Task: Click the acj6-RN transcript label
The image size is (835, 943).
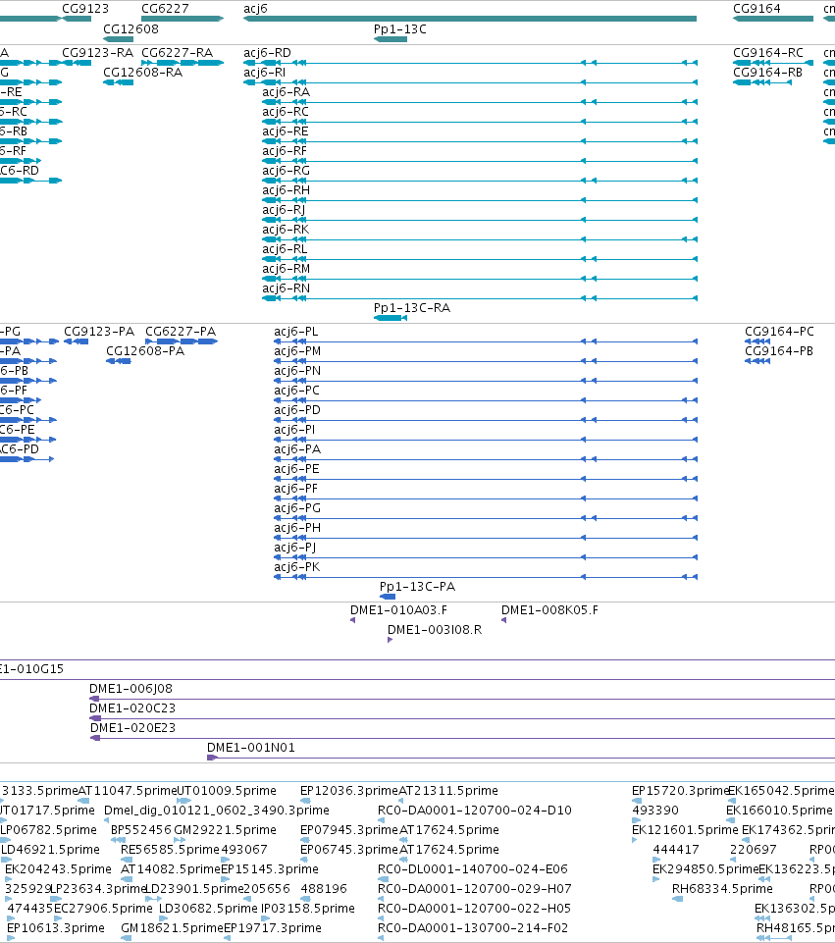Action: tap(287, 288)
